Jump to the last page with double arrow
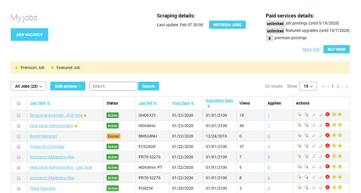 [x=347, y=86]
